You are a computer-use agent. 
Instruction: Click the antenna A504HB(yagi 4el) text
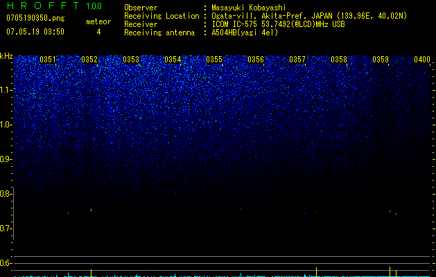coord(245,33)
